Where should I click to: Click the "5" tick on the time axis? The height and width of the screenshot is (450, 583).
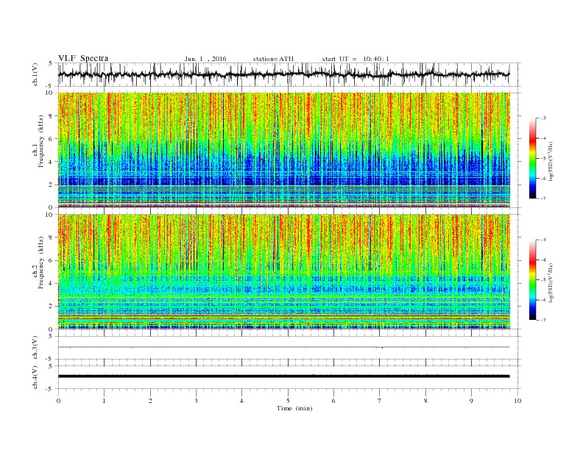pos(288,401)
